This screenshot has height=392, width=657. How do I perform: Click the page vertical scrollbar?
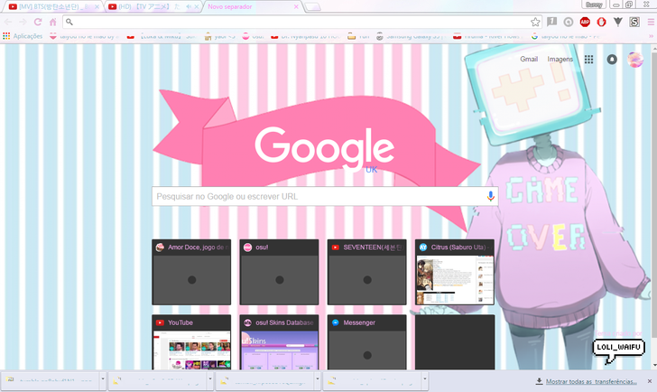(x=654, y=206)
